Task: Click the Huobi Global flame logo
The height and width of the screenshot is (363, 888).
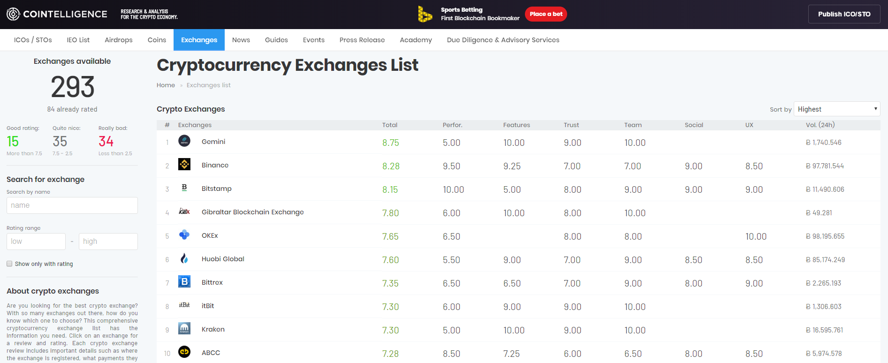Action: pos(184,258)
